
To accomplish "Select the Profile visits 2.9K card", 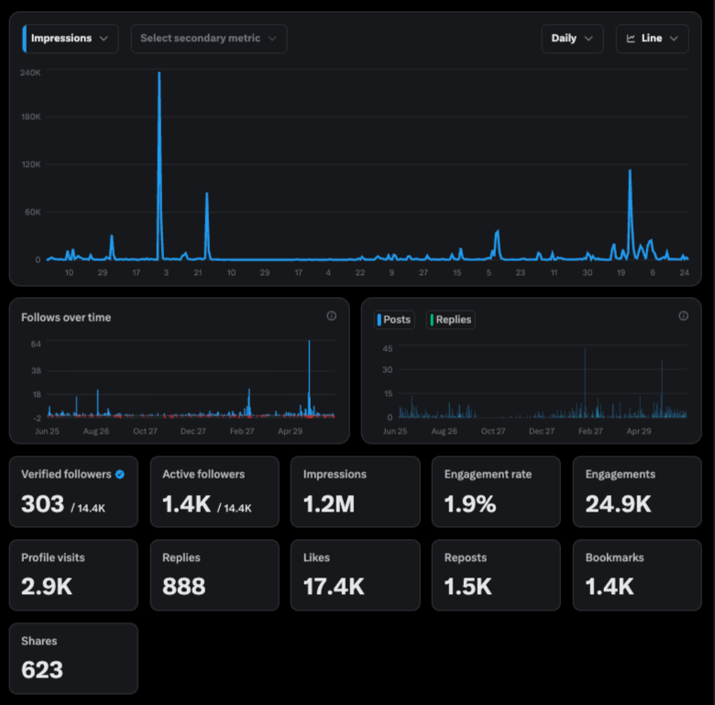I will (x=73, y=575).
